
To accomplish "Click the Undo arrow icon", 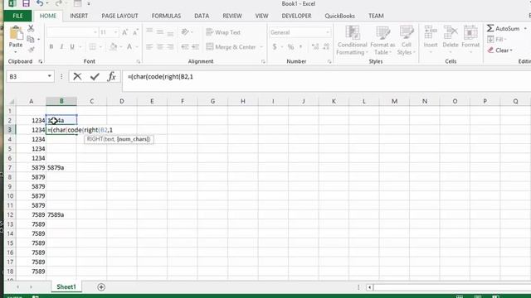I will click(40, 3).
